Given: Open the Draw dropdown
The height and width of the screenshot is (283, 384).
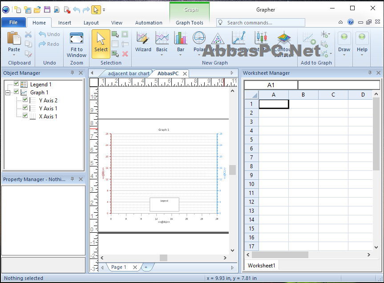Looking at the screenshot, I should pos(344,55).
